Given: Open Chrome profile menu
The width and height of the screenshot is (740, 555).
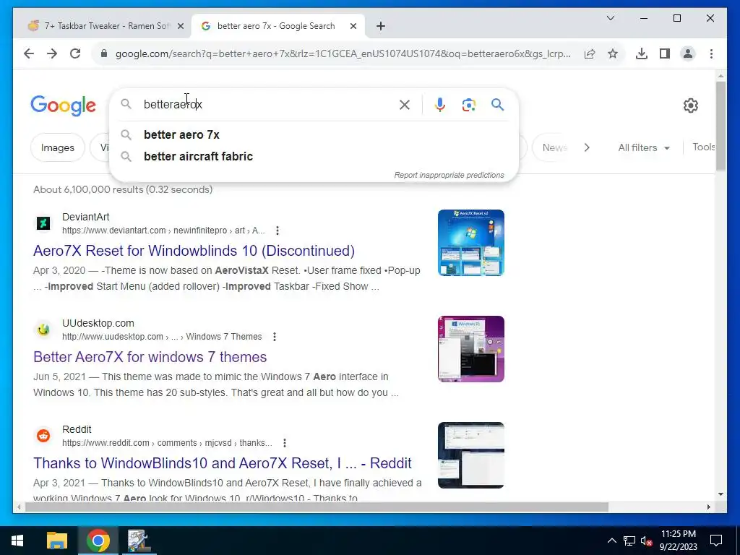Looking at the screenshot, I should pyautogui.click(x=688, y=53).
